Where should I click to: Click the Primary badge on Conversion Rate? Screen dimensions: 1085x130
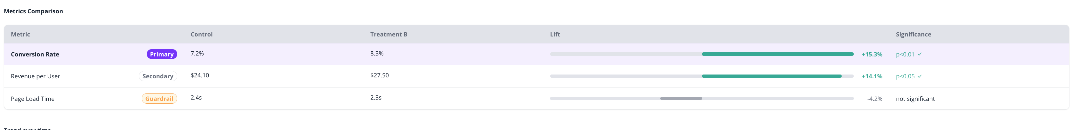click(x=162, y=54)
